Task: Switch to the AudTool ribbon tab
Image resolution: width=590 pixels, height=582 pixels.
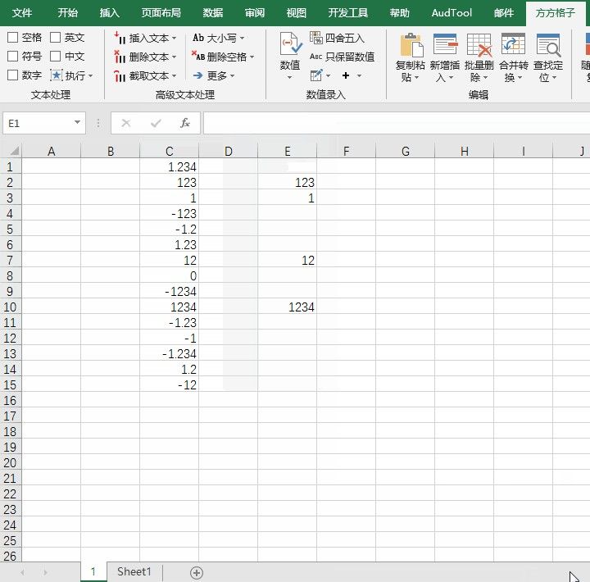Action: (x=452, y=13)
